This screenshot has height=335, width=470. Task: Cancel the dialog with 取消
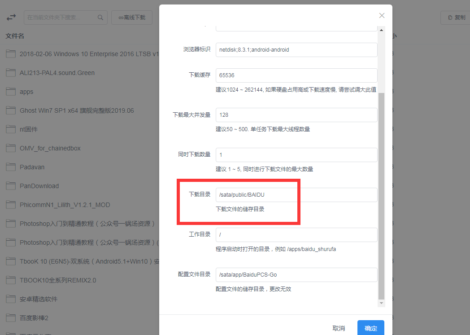[339, 328]
